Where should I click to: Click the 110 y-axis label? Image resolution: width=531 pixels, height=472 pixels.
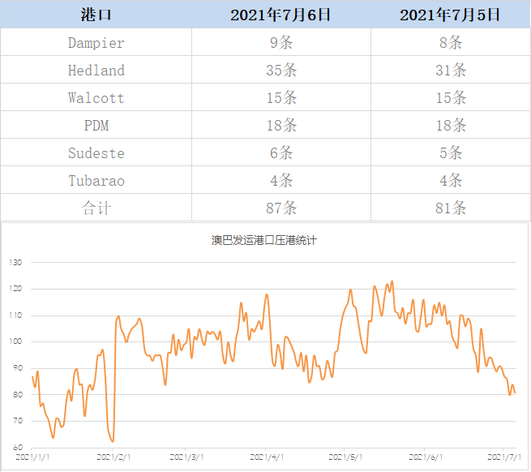(x=15, y=315)
